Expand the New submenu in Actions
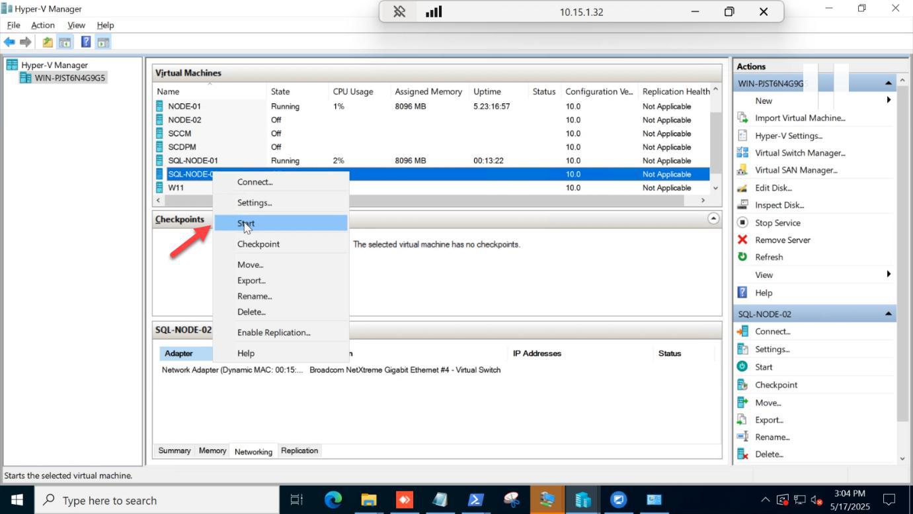This screenshot has height=514, width=913. (x=889, y=101)
